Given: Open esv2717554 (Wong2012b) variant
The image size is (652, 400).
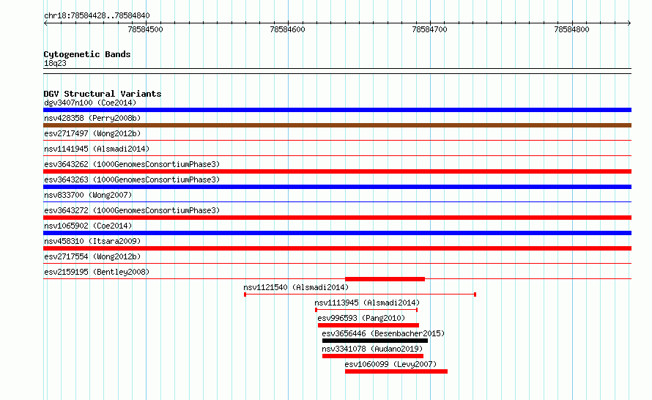Looking at the screenshot, I should pos(92,256).
